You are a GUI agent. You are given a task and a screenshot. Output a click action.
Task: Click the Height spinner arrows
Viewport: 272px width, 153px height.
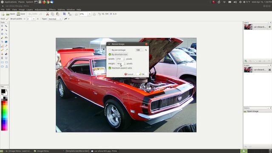point(125,64)
